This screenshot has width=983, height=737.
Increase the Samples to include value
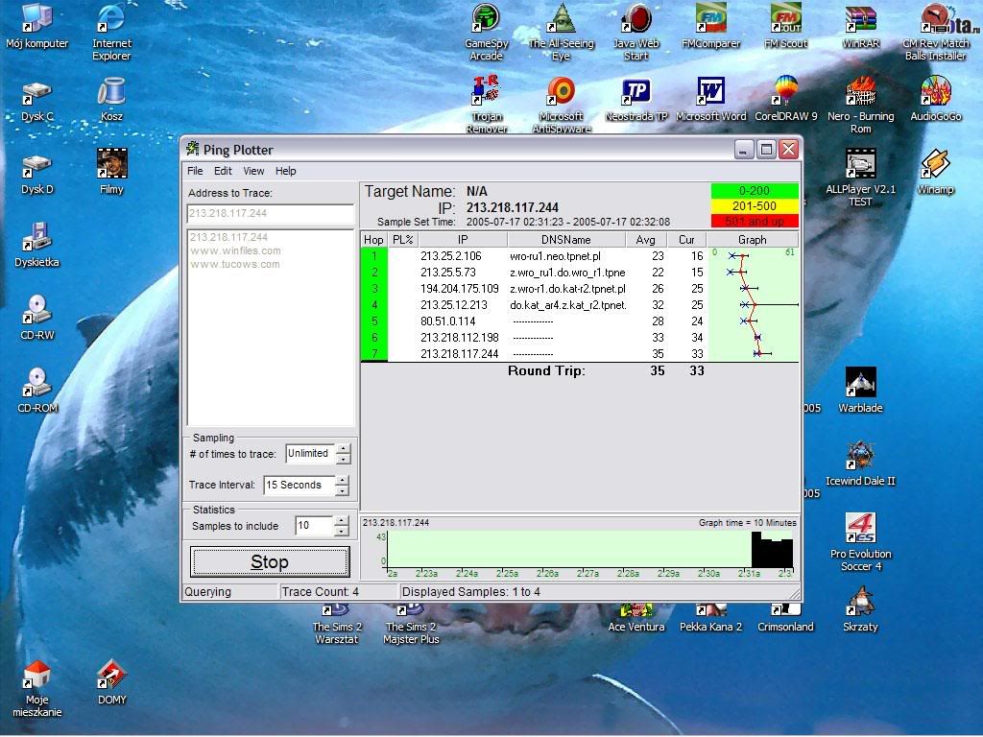click(x=340, y=521)
